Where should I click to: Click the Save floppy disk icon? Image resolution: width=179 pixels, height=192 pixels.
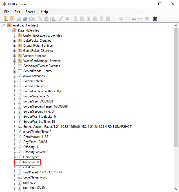coord(19,19)
